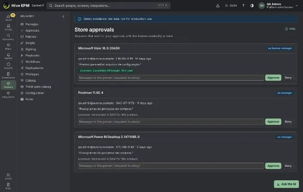
Task: Open Workflows in the Delivery menu
Action: 32,62
